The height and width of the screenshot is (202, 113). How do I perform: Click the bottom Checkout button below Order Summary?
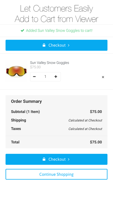pyautogui.click(x=56, y=159)
